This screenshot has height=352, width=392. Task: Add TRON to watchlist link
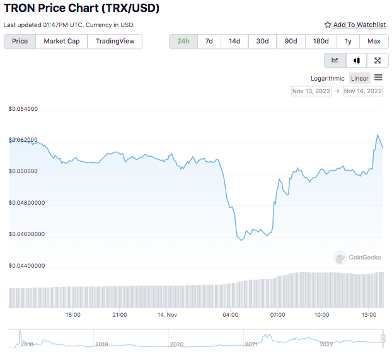(x=359, y=25)
